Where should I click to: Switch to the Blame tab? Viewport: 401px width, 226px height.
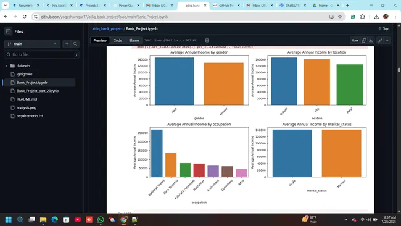[x=134, y=40]
